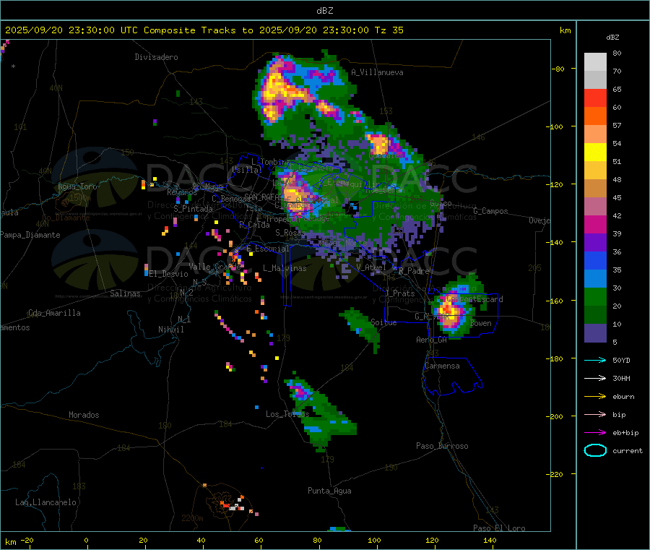Click the Carmensa map label
Image resolution: width=650 pixels, height=550 pixels.
click(442, 366)
